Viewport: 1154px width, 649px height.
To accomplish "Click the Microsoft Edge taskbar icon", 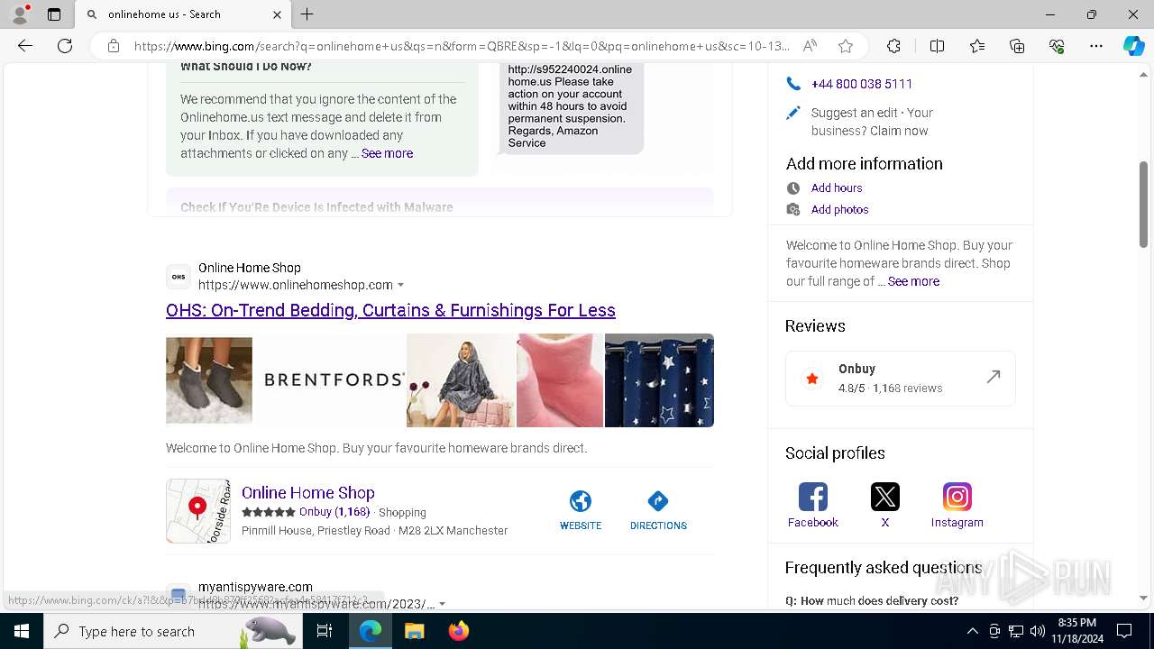I will [371, 631].
